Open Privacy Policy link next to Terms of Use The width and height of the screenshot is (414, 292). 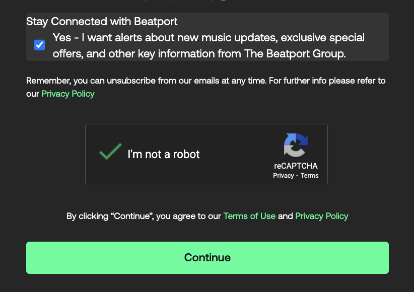pos(322,216)
